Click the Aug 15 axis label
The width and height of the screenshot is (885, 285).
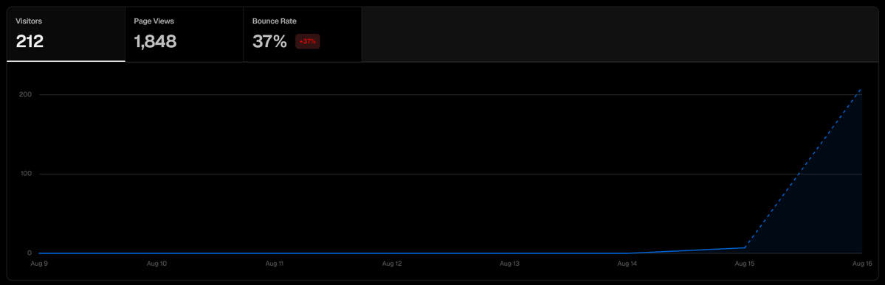pyautogui.click(x=745, y=263)
